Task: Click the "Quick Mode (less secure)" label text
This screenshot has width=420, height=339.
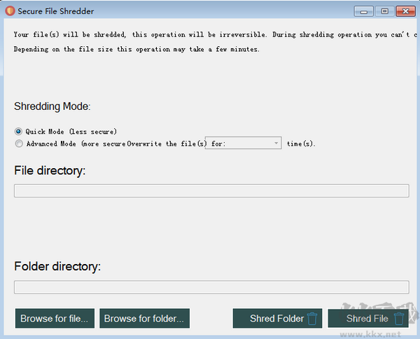Action: (71, 131)
